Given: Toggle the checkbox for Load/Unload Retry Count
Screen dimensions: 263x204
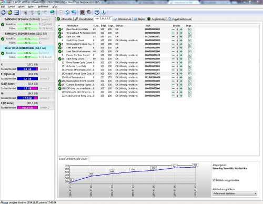Looking at the screenshot, I should (190, 96).
